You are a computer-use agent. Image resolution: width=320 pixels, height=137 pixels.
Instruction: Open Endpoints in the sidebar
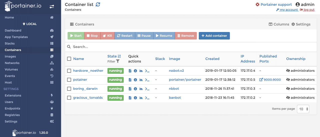point(30,108)
